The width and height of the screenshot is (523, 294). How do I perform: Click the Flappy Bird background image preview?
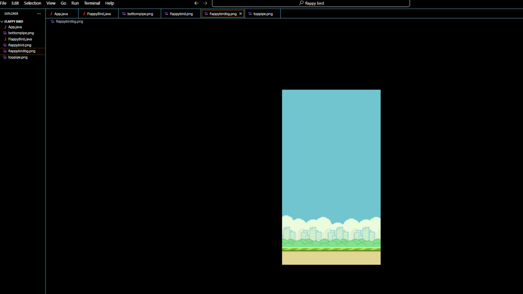click(331, 177)
